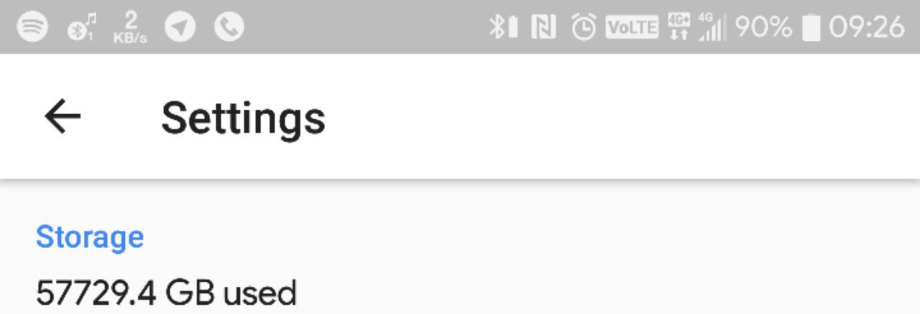Viewport: 920px width, 314px height.
Task: Tap the alarm clock status icon
Action: [583, 28]
